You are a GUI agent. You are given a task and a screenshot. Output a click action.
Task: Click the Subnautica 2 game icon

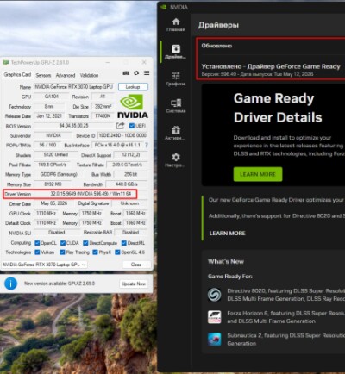click(215, 340)
